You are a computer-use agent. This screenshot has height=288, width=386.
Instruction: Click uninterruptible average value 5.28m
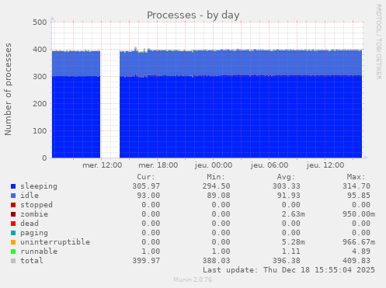tap(293, 242)
